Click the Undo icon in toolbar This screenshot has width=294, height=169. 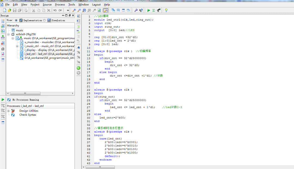[x=55, y=10]
